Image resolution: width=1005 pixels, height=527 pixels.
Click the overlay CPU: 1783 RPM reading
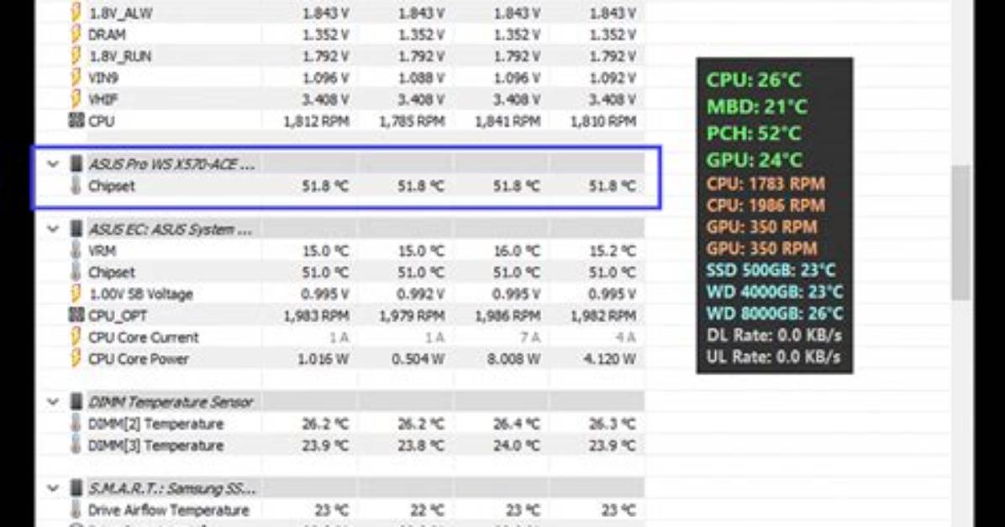tap(766, 184)
